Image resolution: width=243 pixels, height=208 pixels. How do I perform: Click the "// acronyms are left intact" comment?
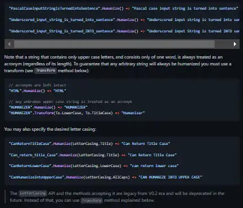(37, 85)
